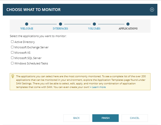
Task: Go to the WELCOME step label
Action: coord(27,28)
